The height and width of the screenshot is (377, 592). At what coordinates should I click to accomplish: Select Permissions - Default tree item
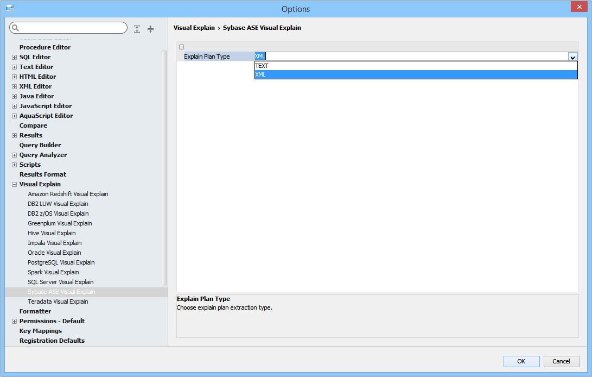52,322
